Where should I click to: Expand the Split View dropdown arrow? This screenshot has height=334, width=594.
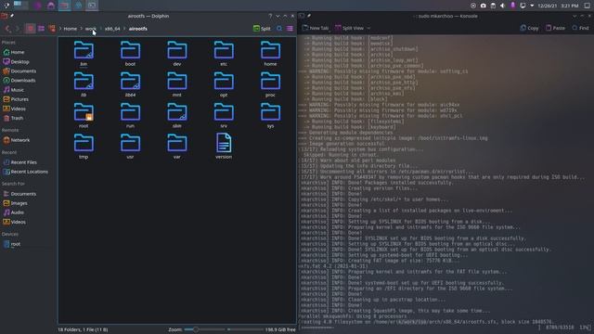(x=368, y=28)
